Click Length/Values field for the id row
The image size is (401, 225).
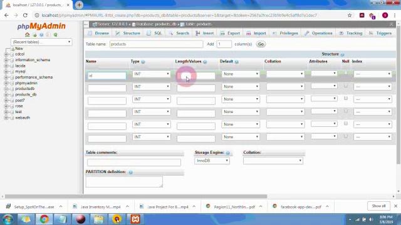[x=196, y=76]
